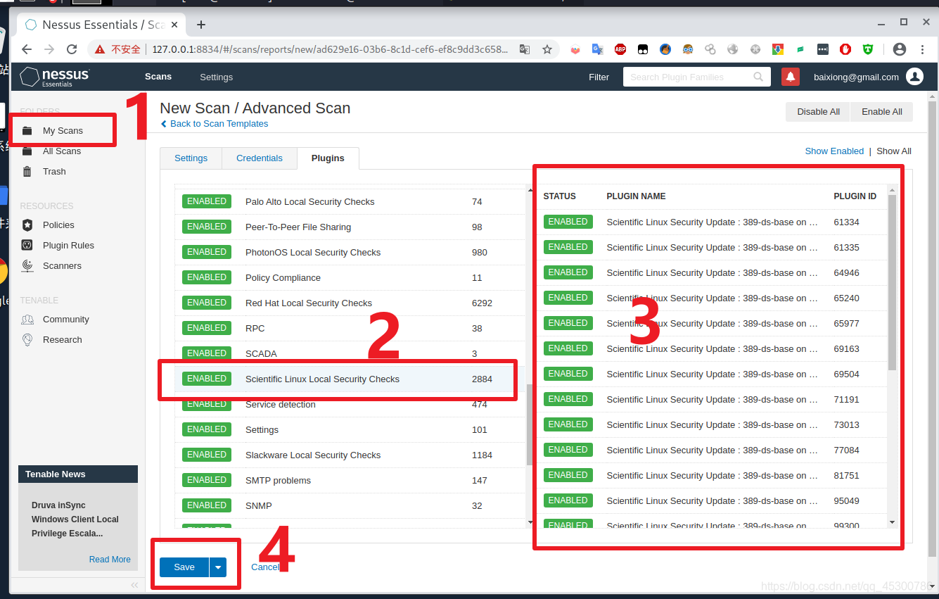This screenshot has height=599, width=939.
Task: Click the Plugin Rules icon
Action: [x=27, y=246]
